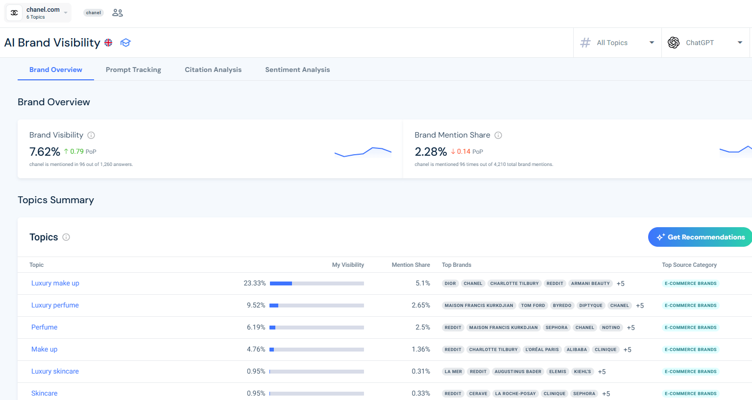Open the Luxury skincare topic
The height and width of the screenshot is (400, 752).
coord(55,371)
